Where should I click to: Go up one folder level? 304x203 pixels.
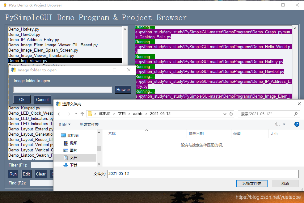click(82, 114)
